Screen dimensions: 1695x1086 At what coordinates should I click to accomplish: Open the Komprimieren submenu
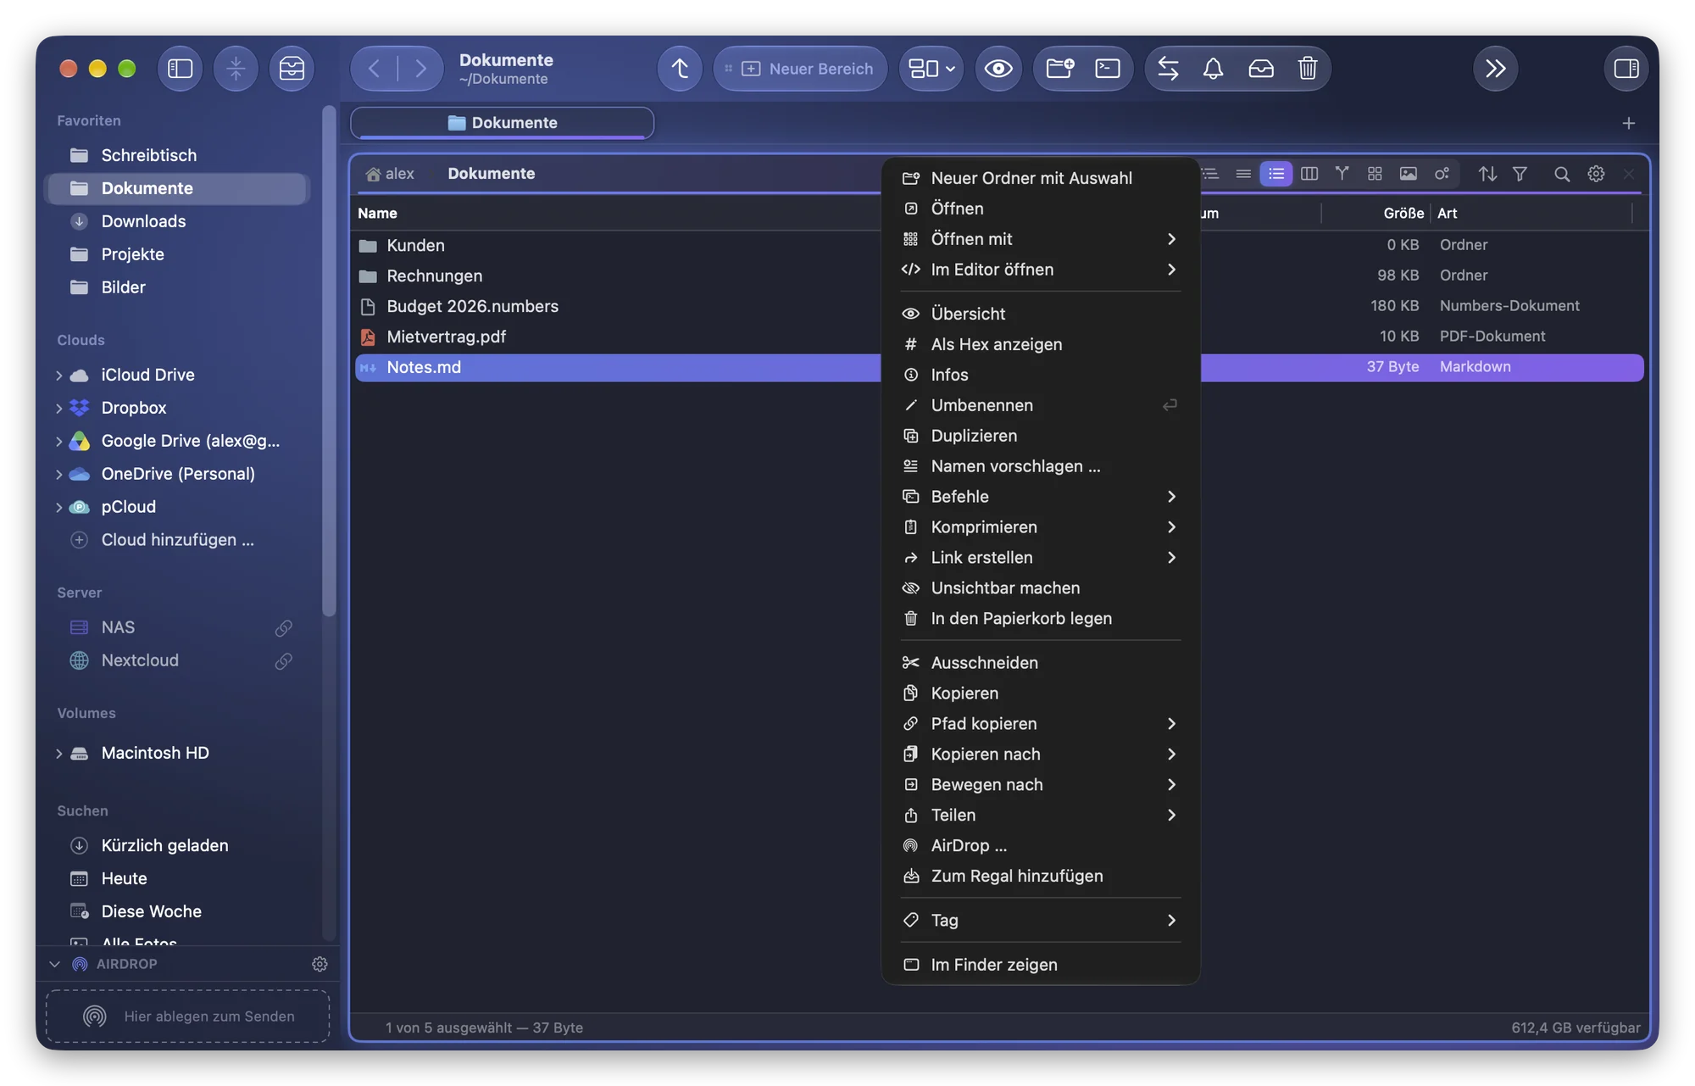pos(1041,528)
